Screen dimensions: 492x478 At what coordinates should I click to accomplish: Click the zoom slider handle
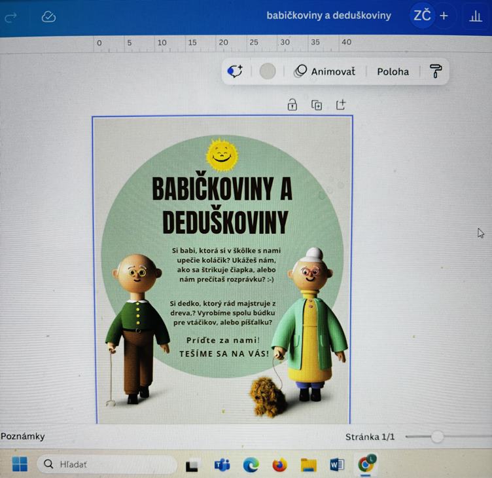pyautogui.click(x=437, y=437)
